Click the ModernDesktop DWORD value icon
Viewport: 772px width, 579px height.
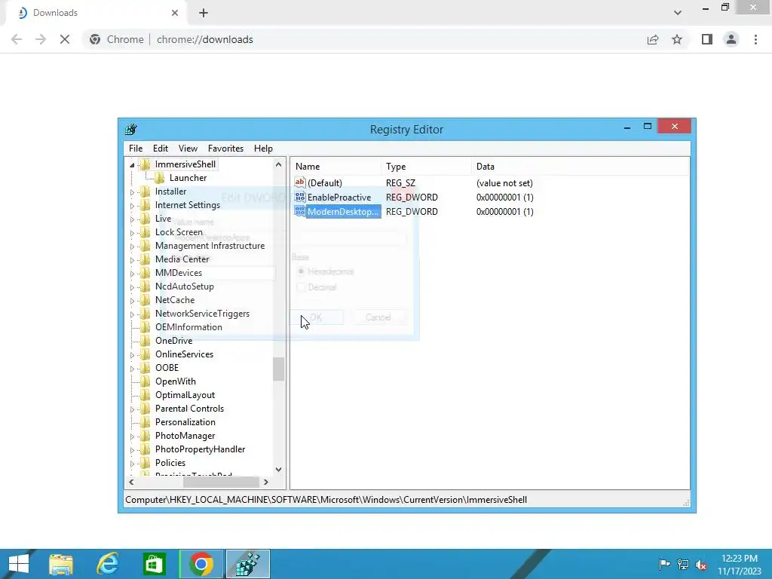(300, 211)
